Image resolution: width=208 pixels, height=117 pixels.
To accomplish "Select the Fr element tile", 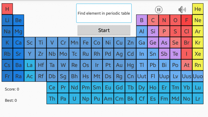I will click(x=7, y=76).
